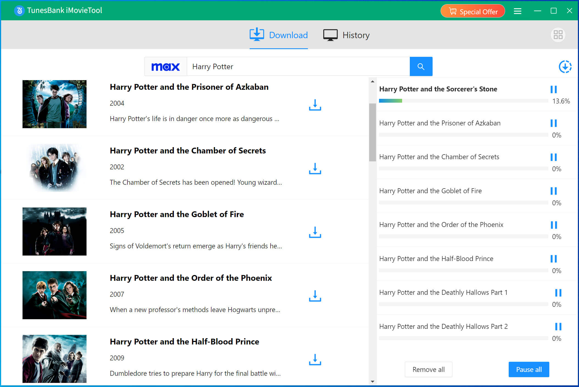Image resolution: width=579 pixels, height=387 pixels.
Task: Click the TunesBank app logo
Action: point(19,10)
